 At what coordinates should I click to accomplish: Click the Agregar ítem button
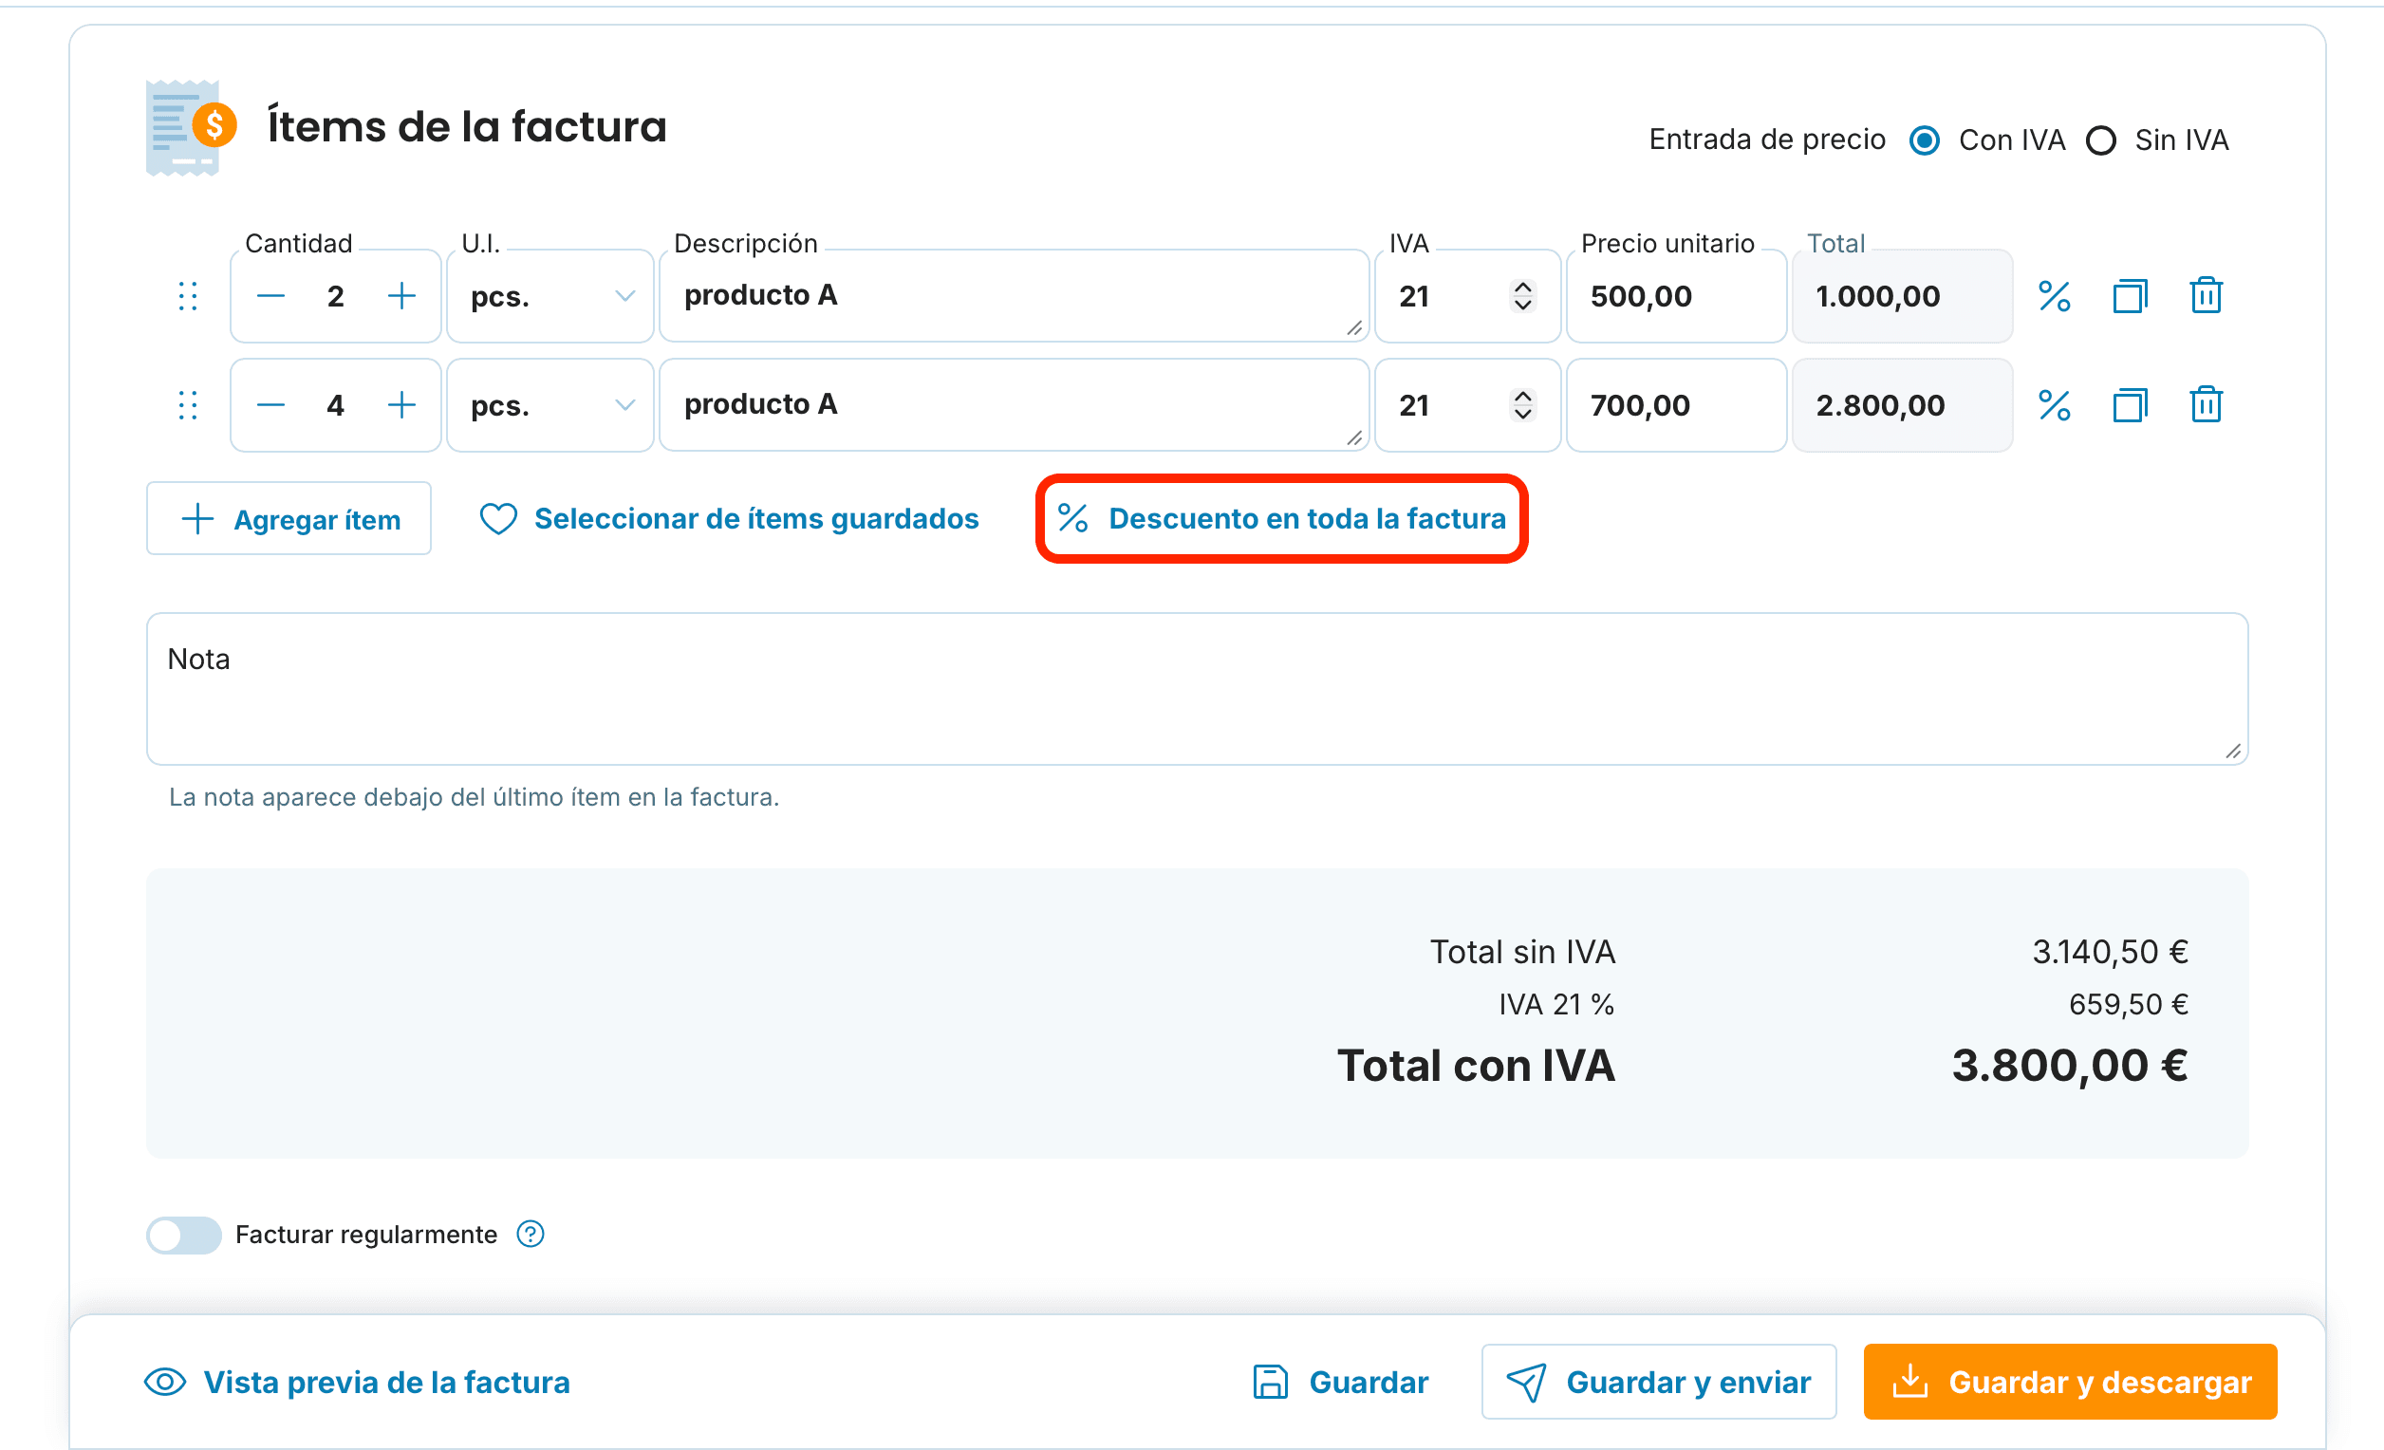pos(289,519)
